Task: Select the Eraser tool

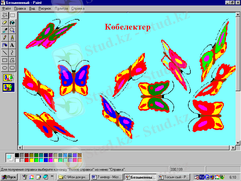Action: (x=5, y=22)
